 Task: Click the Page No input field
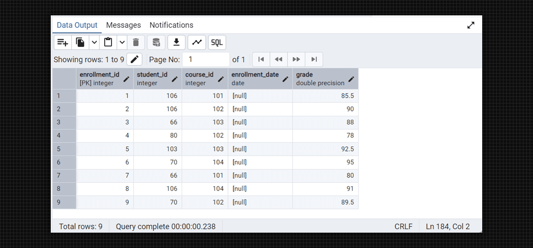pyautogui.click(x=206, y=59)
